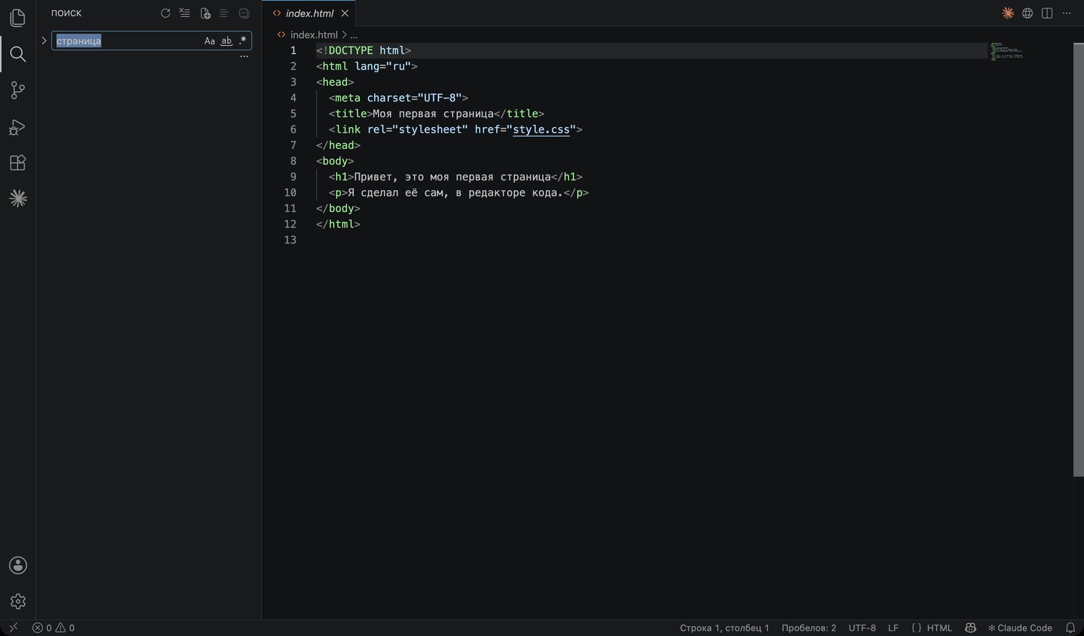Screen dimensions: 1084x636
Task: Close the index.html tab
Action: pyautogui.click(x=345, y=14)
